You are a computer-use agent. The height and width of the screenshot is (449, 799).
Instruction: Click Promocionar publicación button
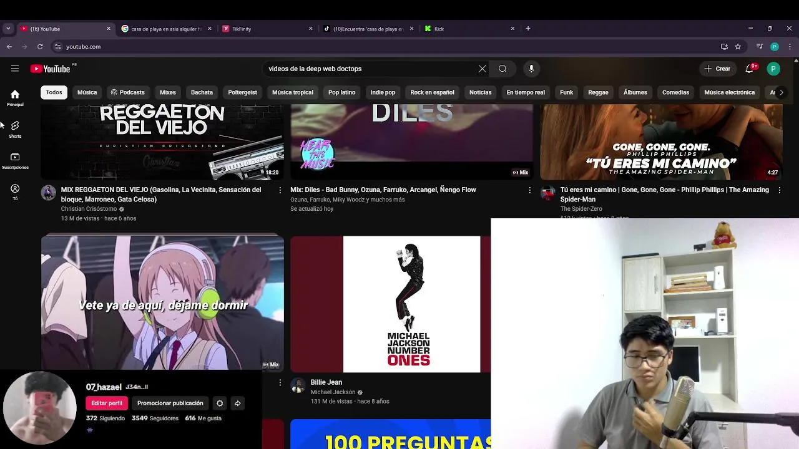[170, 403]
